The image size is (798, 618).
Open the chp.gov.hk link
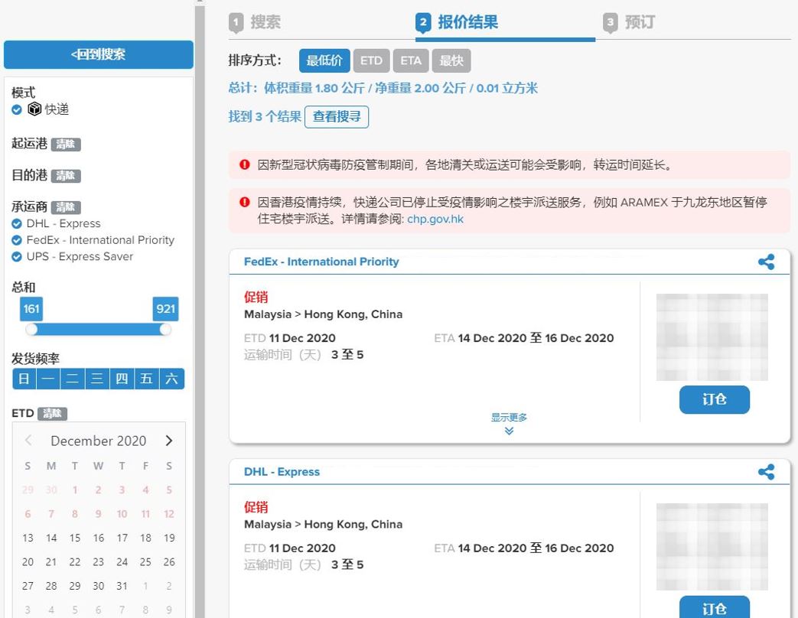[435, 220]
